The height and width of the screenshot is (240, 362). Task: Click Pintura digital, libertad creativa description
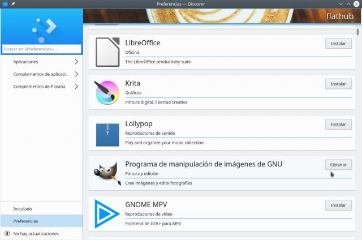coord(156,102)
